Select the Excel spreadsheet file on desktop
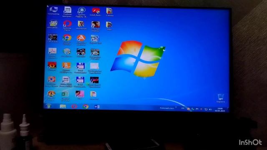 tap(65, 96)
